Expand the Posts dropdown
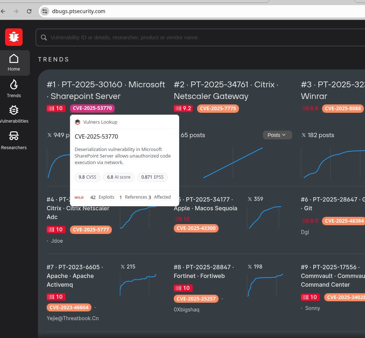Screen dimensions: 365x338 click(x=277, y=135)
